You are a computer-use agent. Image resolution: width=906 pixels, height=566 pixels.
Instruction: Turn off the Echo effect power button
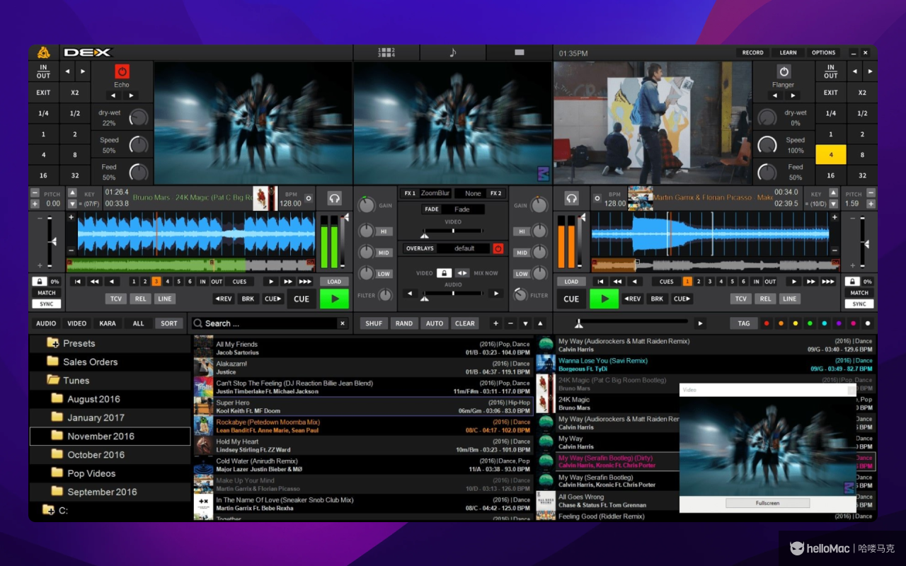[122, 71]
